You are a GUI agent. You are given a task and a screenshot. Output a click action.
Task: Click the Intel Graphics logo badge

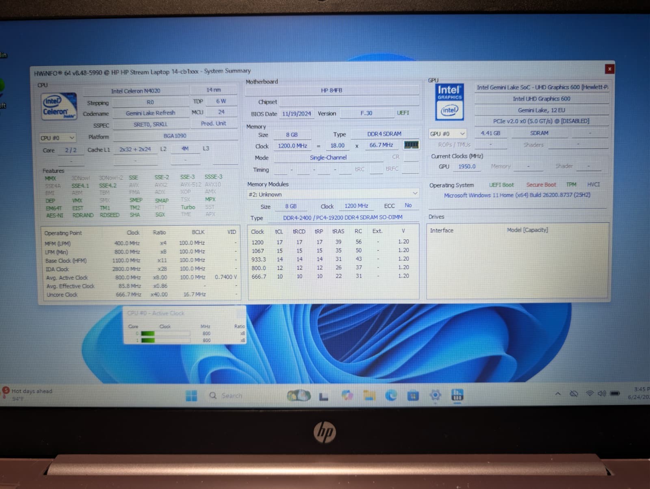[x=450, y=102]
